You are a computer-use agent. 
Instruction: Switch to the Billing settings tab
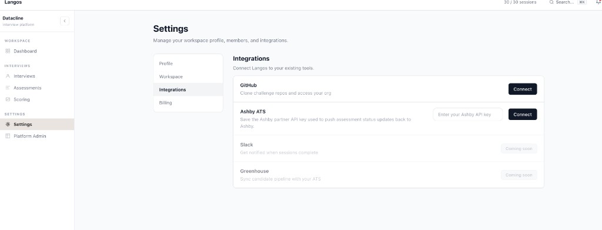coord(188,102)
